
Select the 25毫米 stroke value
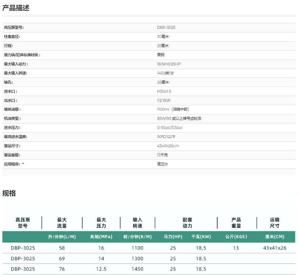(163, 46)
